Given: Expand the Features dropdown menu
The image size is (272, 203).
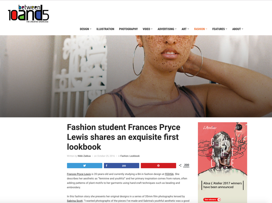Looking at the screenshot, I should tap(220, 29).
